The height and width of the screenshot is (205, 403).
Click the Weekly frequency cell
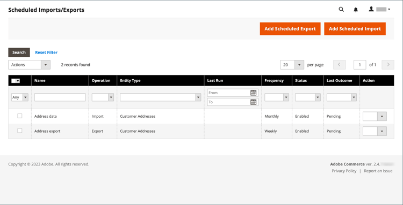click(271, 131)
